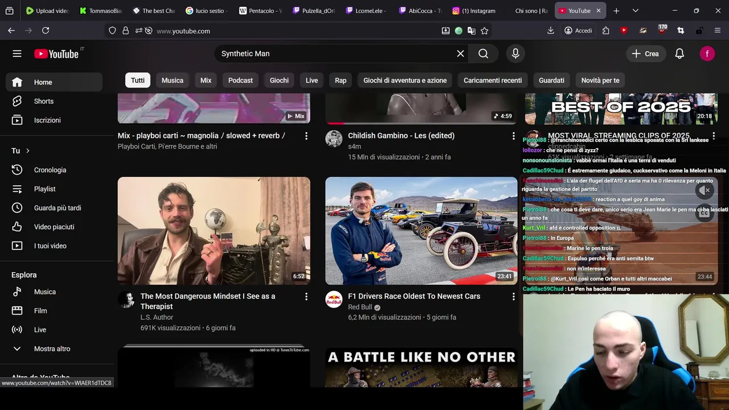Open the L.S. Author channel link
The image size is (729, 410).
[157, 317]
